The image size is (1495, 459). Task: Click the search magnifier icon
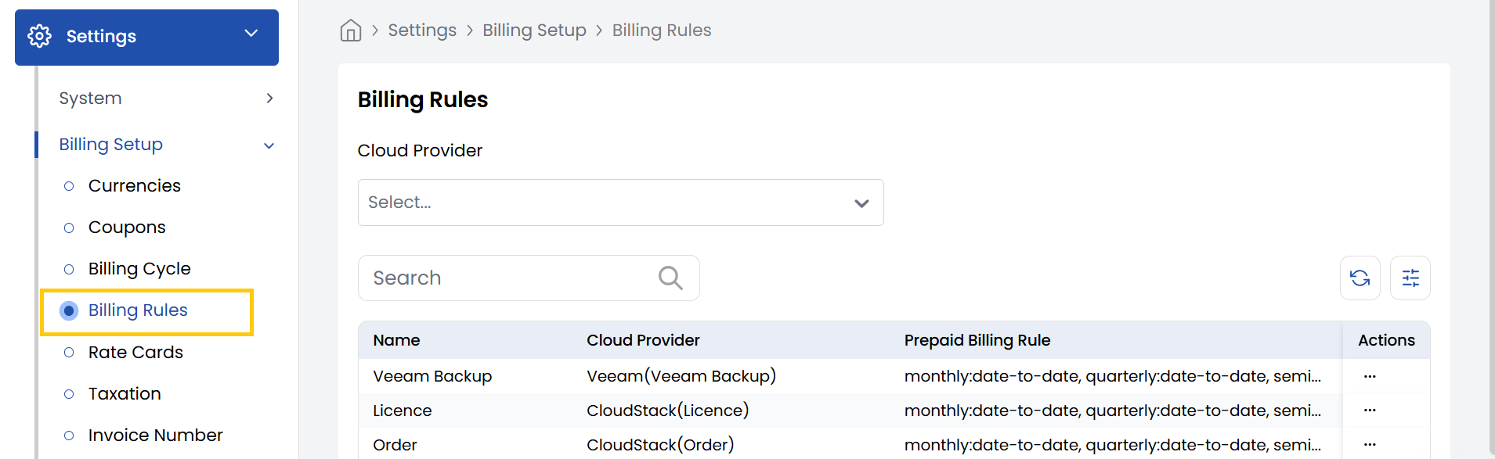point(670,278)
